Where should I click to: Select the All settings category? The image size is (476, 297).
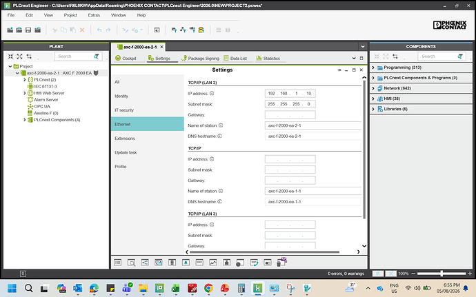[x=148, y=82]
